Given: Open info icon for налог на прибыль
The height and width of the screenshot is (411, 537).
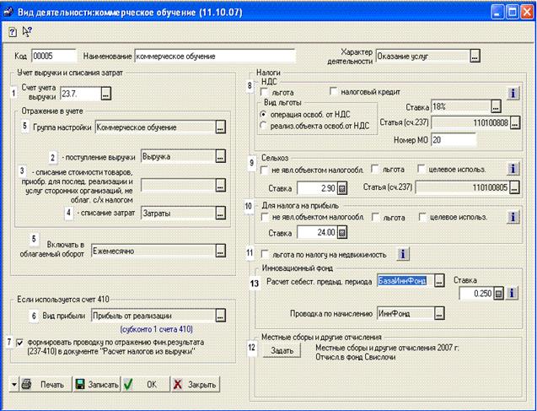Looking at the screenshot, I should tap(513, 218).
